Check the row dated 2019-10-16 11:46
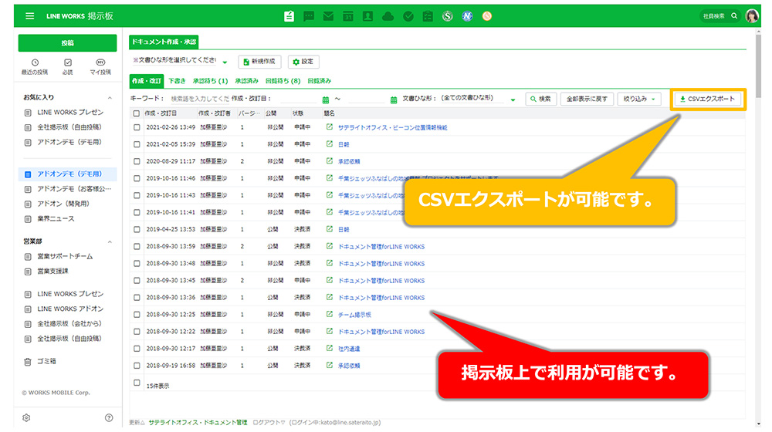Screen dimensions: 772x432 click(x=137, y=179)
